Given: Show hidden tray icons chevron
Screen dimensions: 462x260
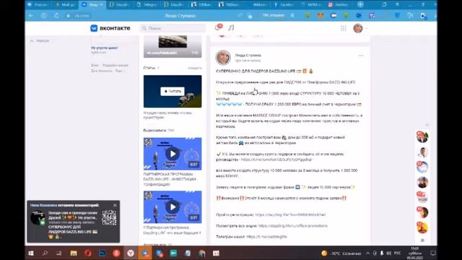Looking at the screenshot, I should pyautogui.click(x=367, y=253).
